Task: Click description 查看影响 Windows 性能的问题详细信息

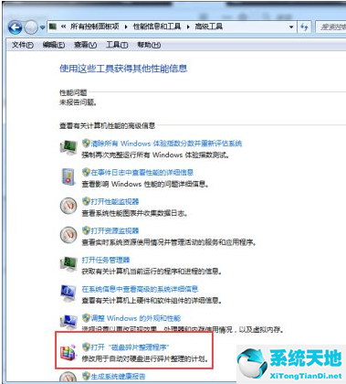Action: [145, 184]
